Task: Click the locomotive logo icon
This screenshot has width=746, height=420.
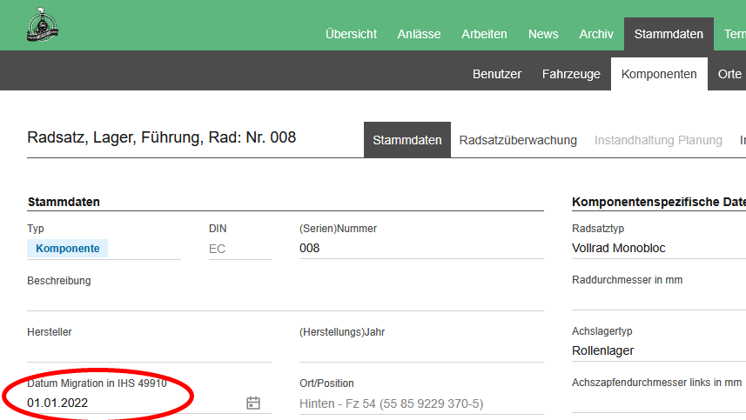Action: [43, 26]
